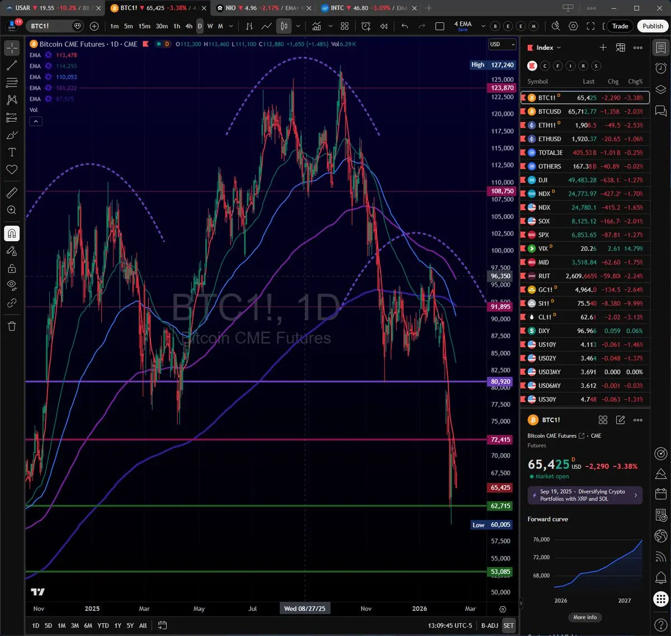The height and width of the screenshot is (636, 671).
Task: Hide all drawings with eye icon
Action: click(12, 286)
